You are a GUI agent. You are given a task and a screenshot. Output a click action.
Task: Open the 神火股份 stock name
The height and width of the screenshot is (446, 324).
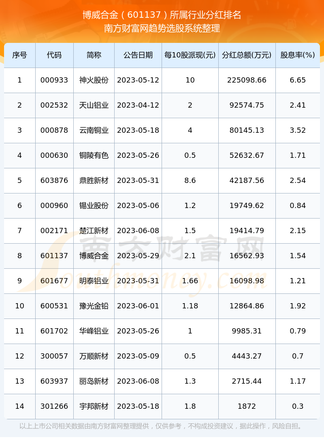tap(94, 80)
